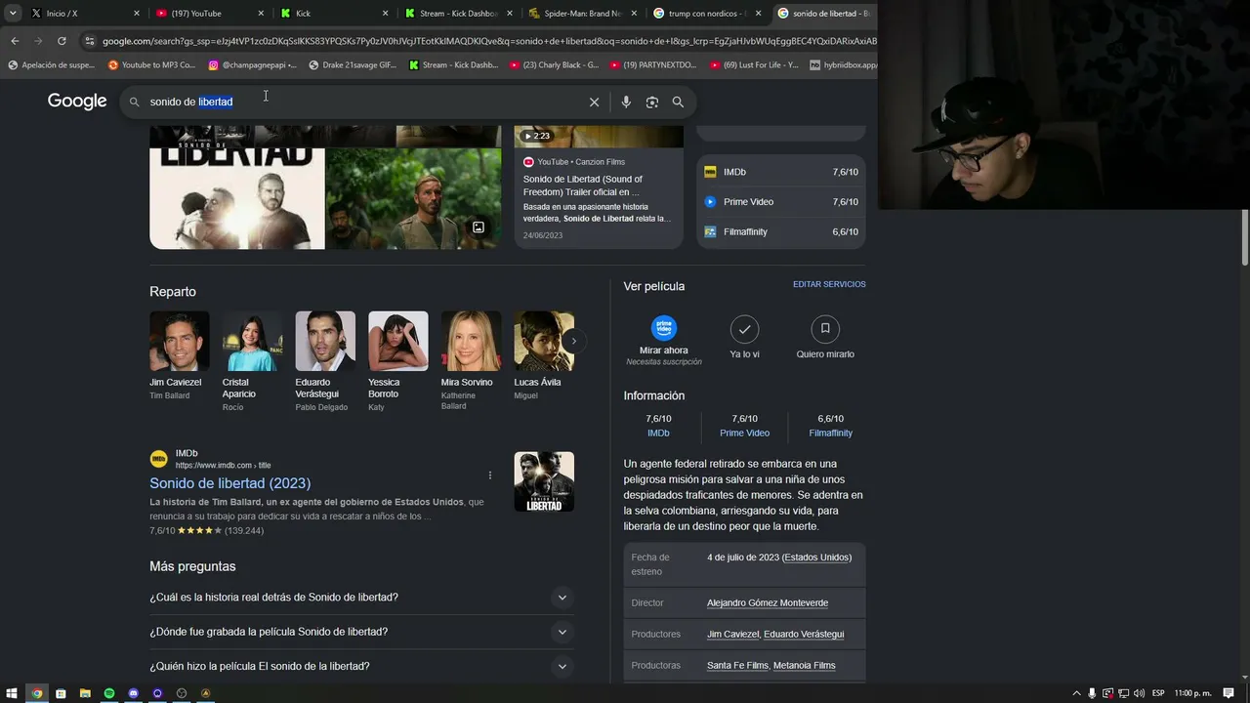The image size is (1250, 703).
Task: Open Filmaffinity 6,6/10 rating under Información
Action: point(830,426)
